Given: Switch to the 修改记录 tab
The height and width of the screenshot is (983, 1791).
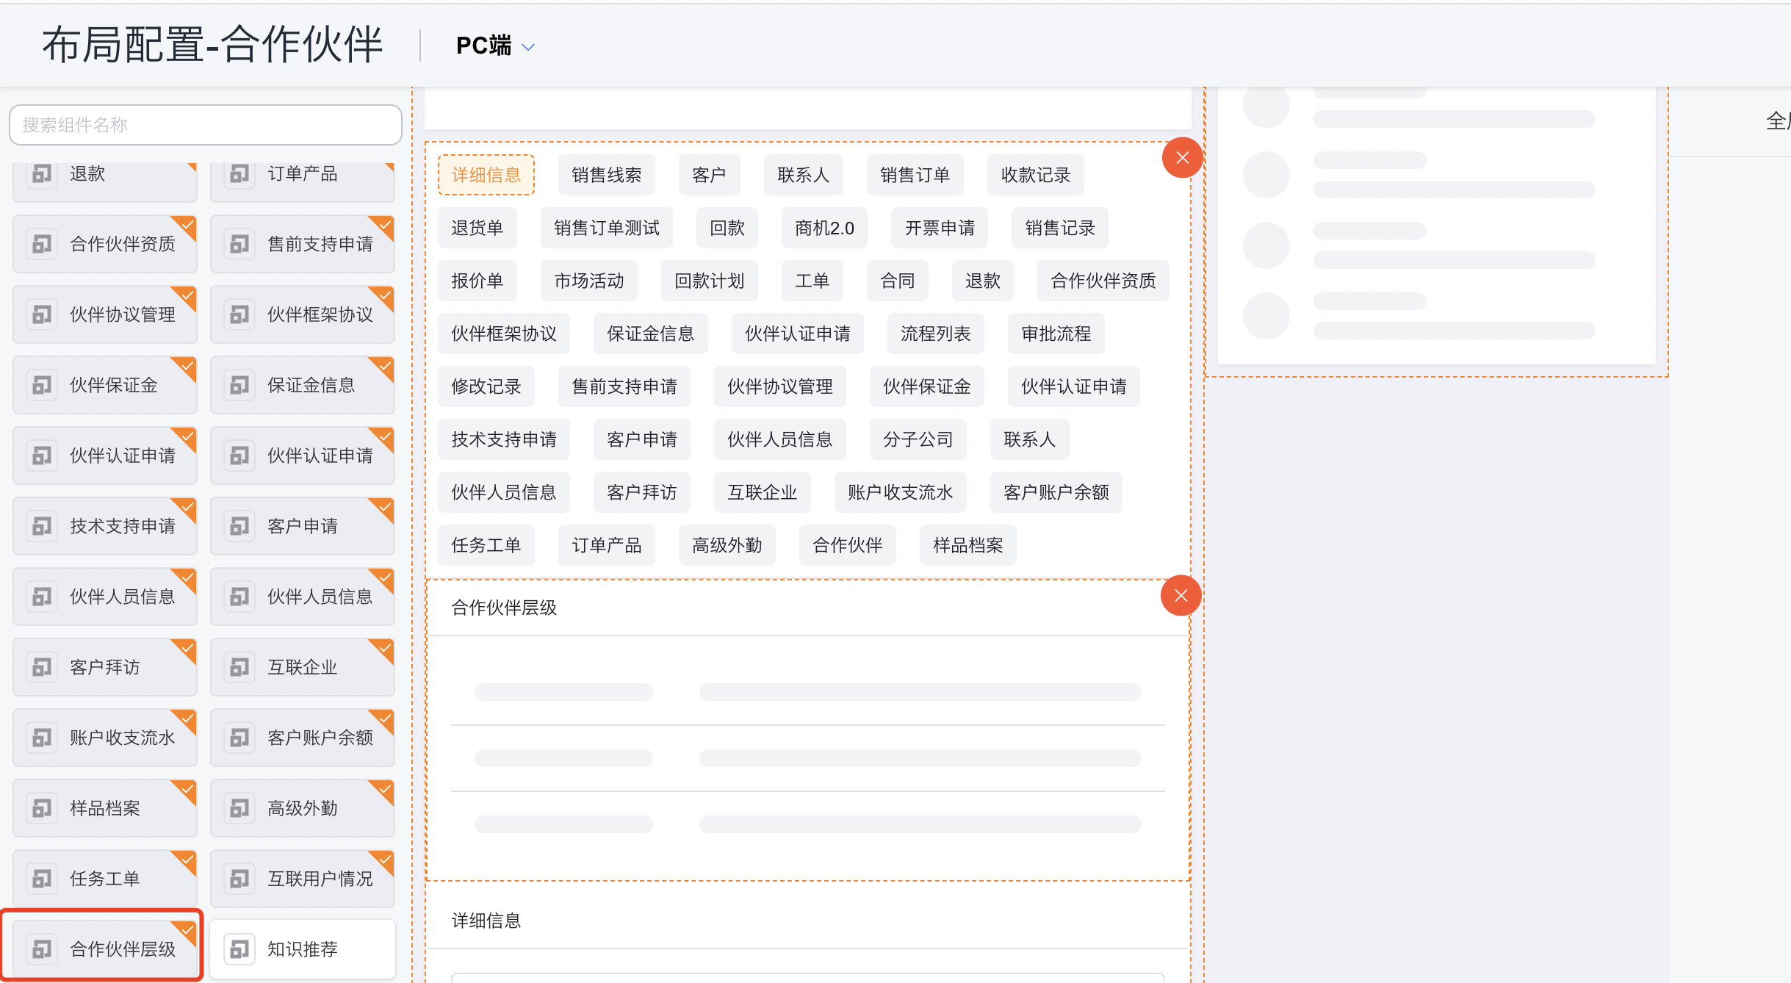Looking at the screenshot, I should [486, 386].
